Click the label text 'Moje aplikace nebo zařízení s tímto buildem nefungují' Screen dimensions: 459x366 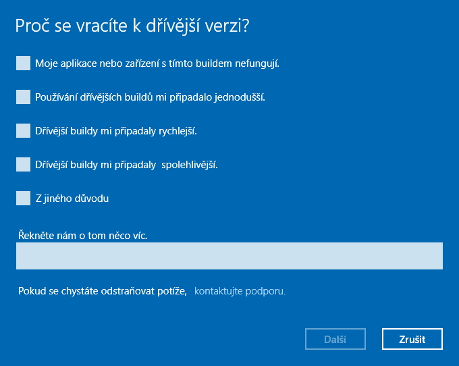157,63
